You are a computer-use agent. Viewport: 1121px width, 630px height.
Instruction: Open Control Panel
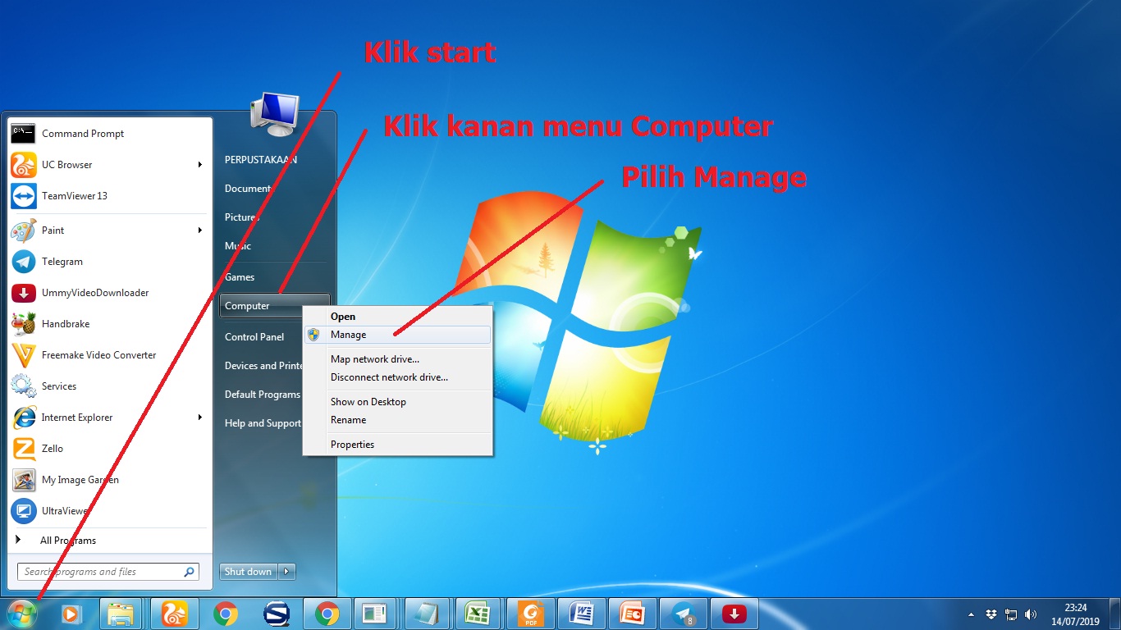(254, 337)
